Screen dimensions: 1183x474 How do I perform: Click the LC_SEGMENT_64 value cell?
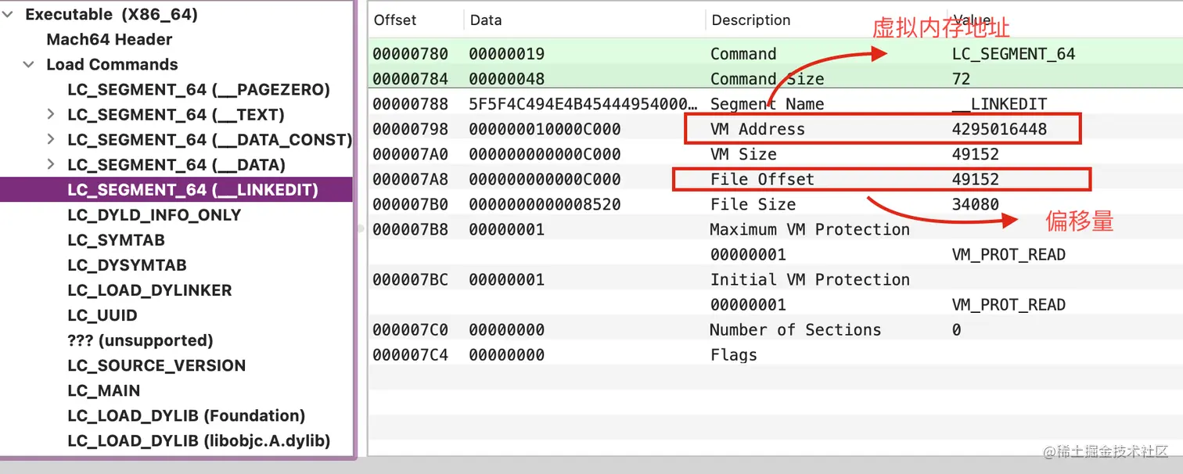(1013, 53)
